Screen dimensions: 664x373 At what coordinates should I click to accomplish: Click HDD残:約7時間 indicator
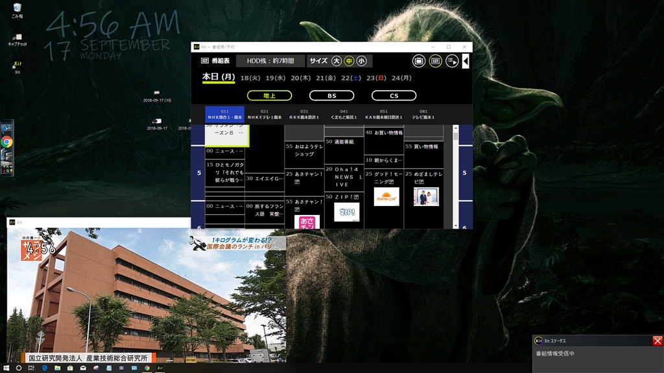(x=270, y=61)
